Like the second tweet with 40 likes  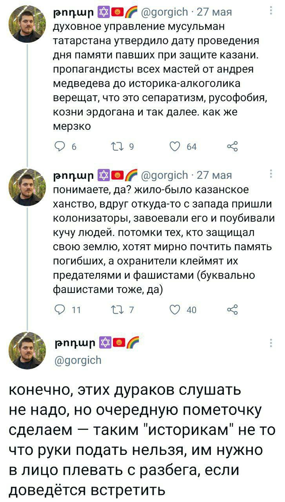173,310
